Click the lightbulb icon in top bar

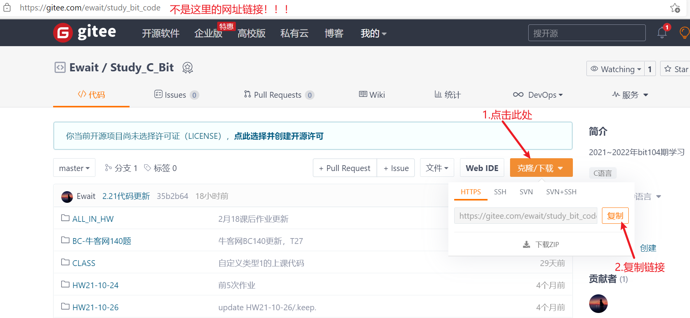(685, 33)
